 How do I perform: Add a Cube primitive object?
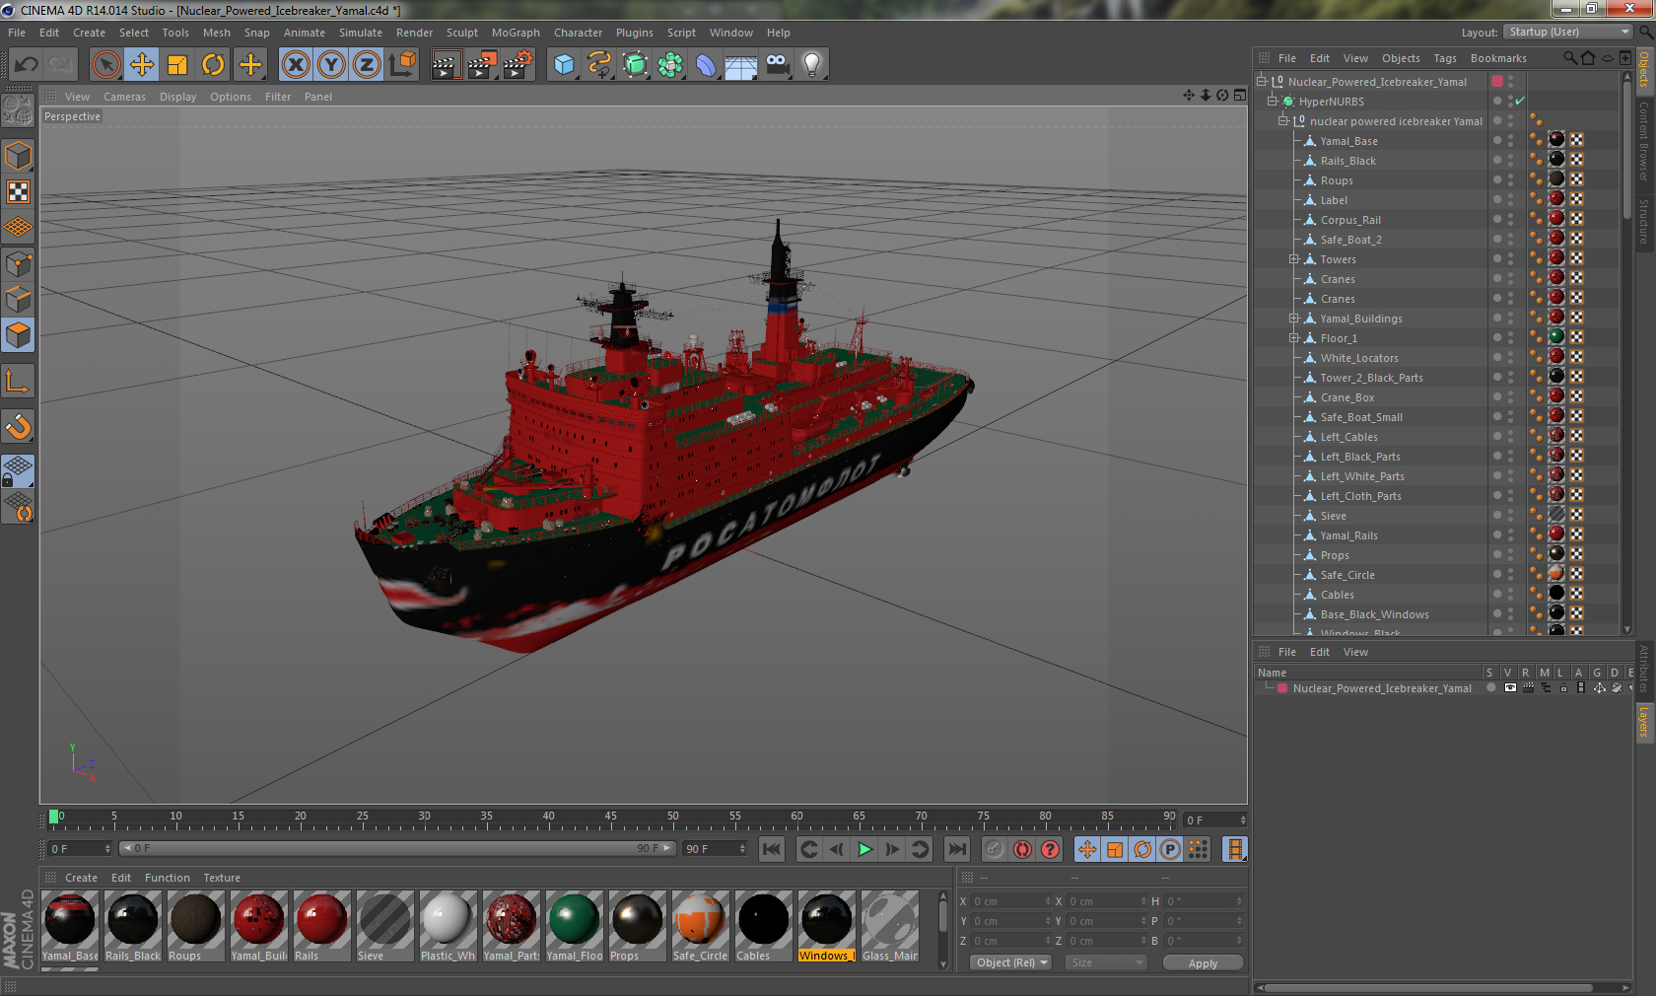[564, 65]
